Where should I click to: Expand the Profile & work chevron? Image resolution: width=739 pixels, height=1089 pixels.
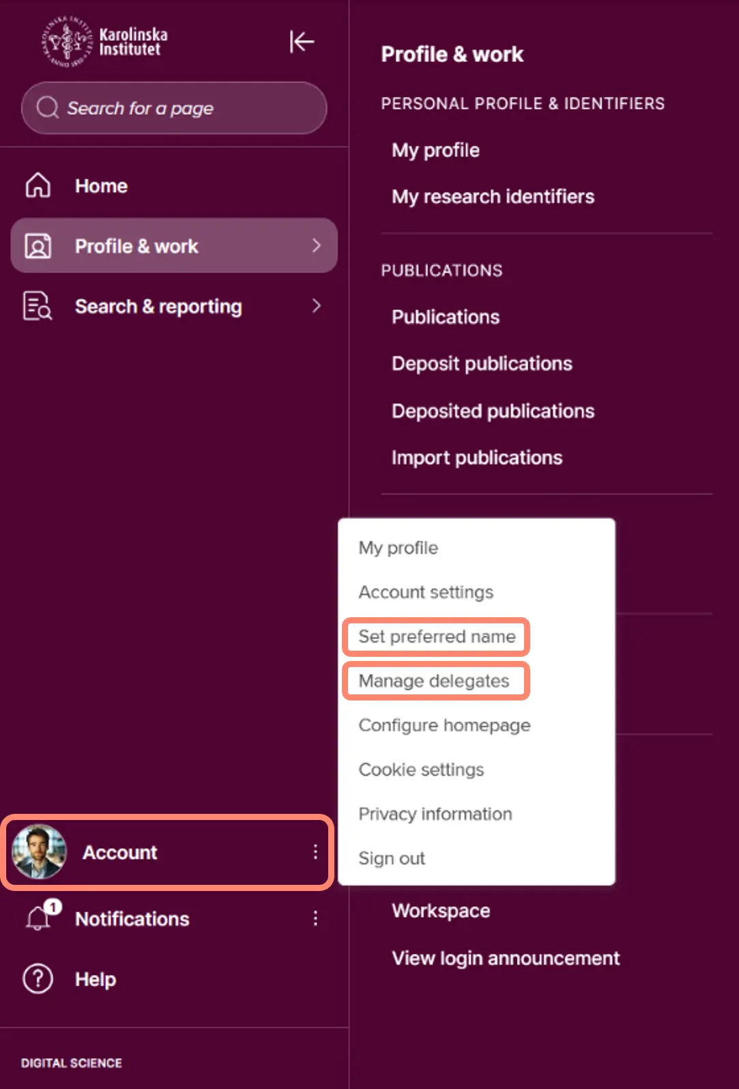coord(316,246)
